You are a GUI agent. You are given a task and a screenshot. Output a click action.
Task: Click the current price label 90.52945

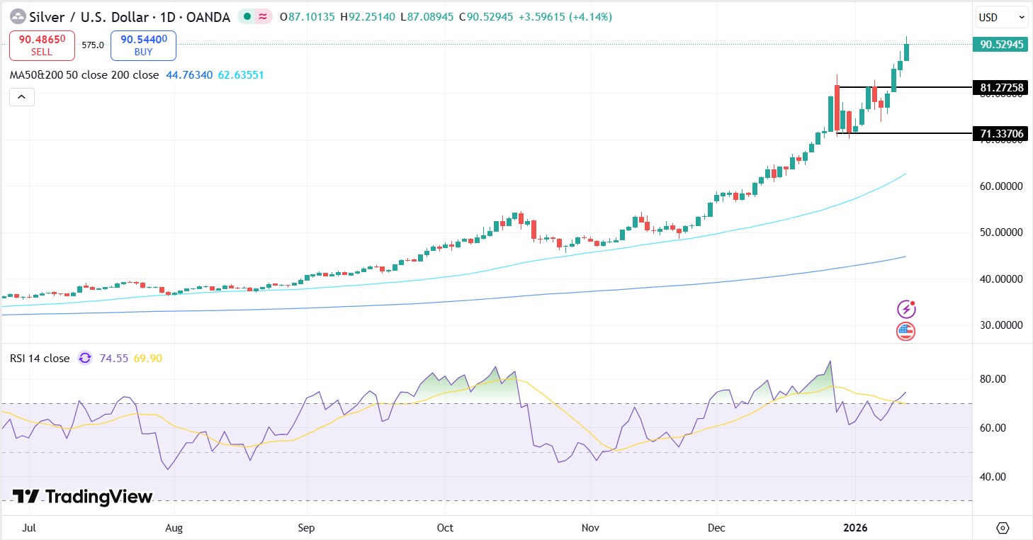pos(1001,45)
